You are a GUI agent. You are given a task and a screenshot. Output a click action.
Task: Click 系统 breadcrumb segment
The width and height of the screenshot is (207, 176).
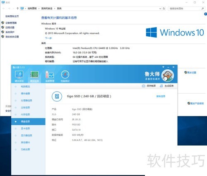(59, 9)
